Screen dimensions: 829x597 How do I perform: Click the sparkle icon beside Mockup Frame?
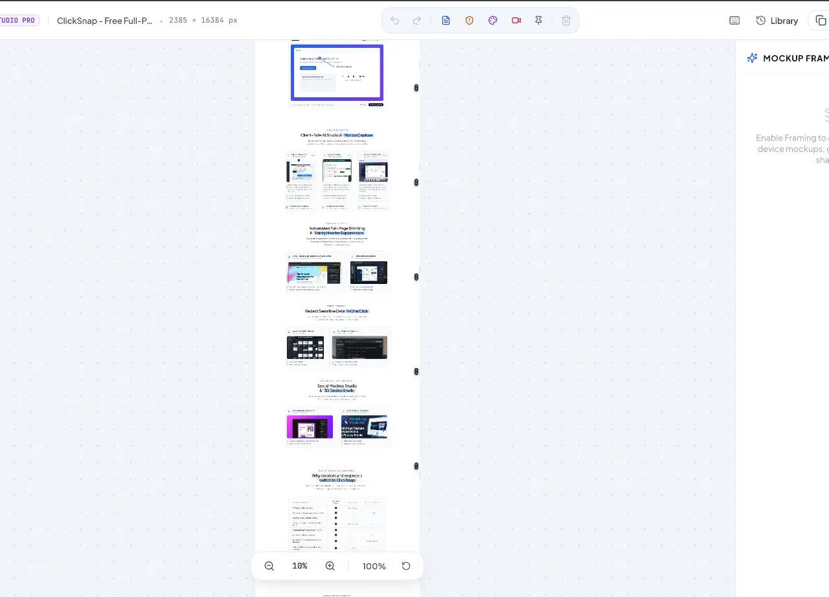752,58
